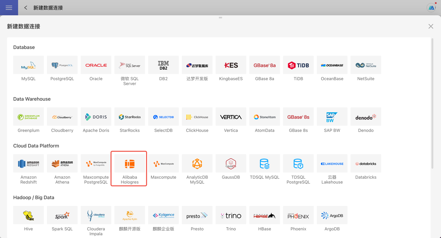441x238 pixels.
Task: Pick the Oracle database icon
Action: (96, 65)
